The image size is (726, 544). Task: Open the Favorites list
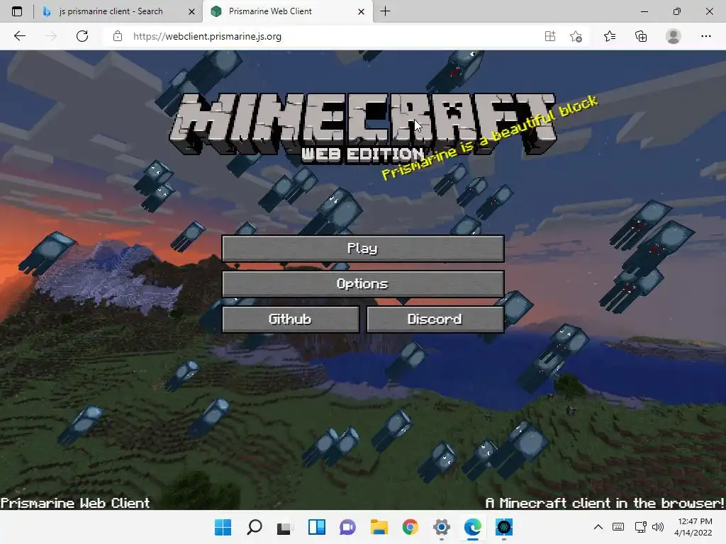pyautogui.click(x=610, y=36)
